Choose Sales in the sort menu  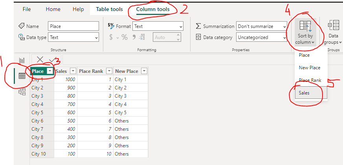[311, 93]
